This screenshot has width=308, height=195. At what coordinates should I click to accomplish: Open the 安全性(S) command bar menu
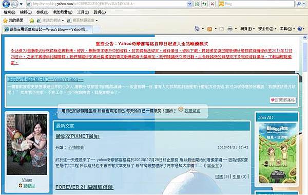coord(267,29)
